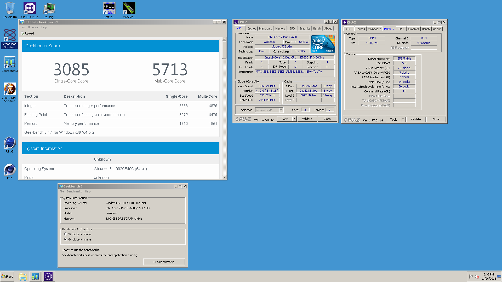Viewport: 502px width, 282px height.
Task: Launch CPUID CPU-Z desktop shortcut
Action: (x=30, y=10)
